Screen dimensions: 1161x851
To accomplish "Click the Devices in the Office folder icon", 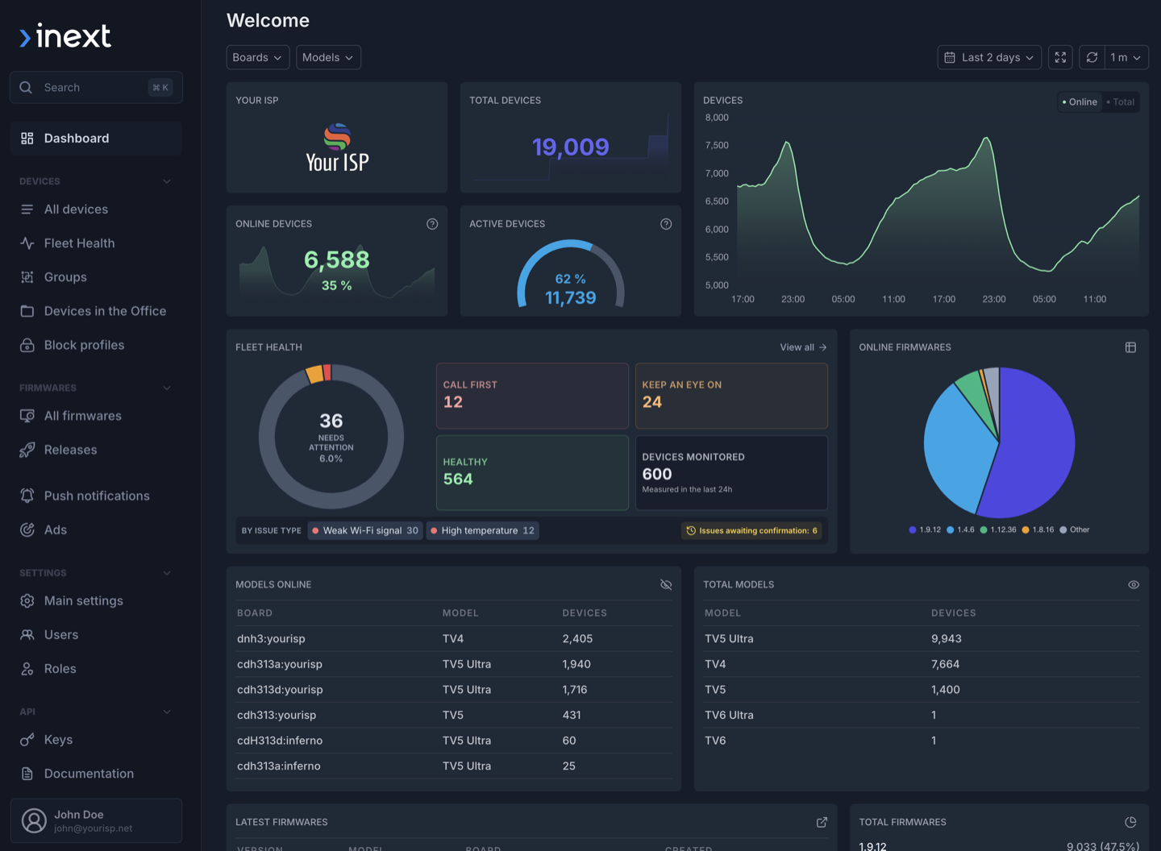I will (27, 311).
